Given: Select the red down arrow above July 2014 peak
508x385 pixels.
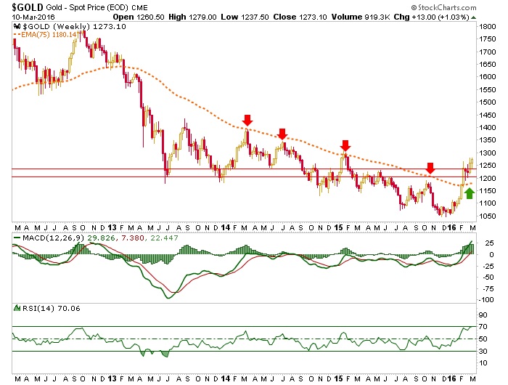Looking at the screenshot, I should point(282,134).
